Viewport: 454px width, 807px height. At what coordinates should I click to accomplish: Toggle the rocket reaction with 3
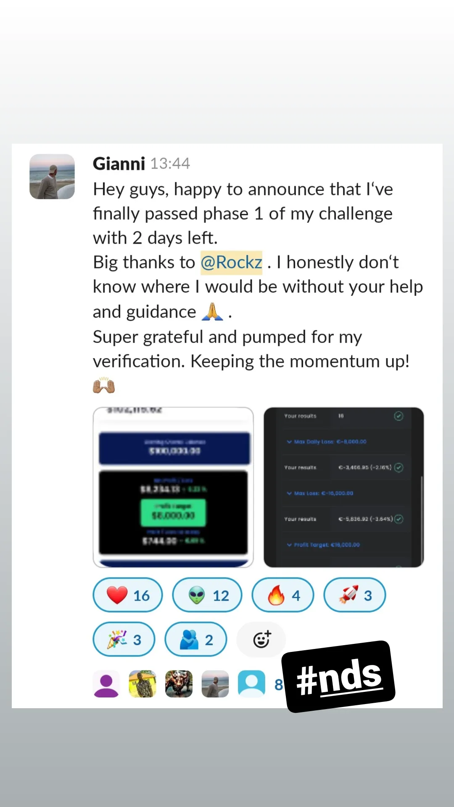click(354, 595)
